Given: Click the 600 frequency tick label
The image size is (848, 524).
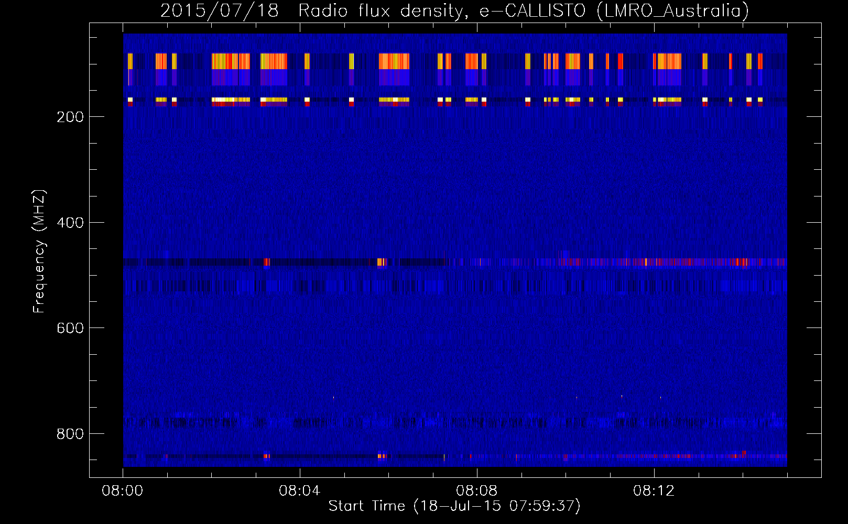Looking at the screenshot, I should click(70, 328).
